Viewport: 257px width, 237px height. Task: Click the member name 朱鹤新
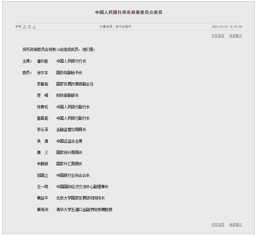[43, 164]
